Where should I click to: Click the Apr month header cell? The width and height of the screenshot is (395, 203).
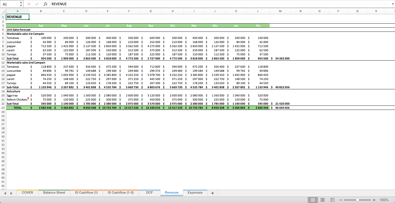coord(41,25)
